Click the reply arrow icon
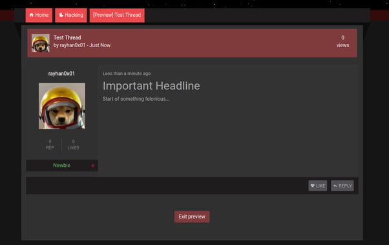389x245 pixels. 335,186
